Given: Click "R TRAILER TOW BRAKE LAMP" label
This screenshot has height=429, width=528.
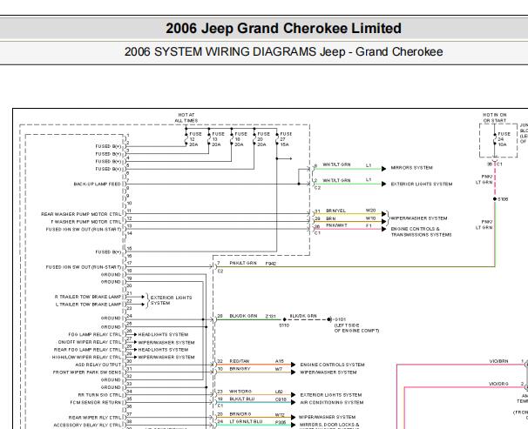Looking at the screenshot, I should [x=87, y=297].
